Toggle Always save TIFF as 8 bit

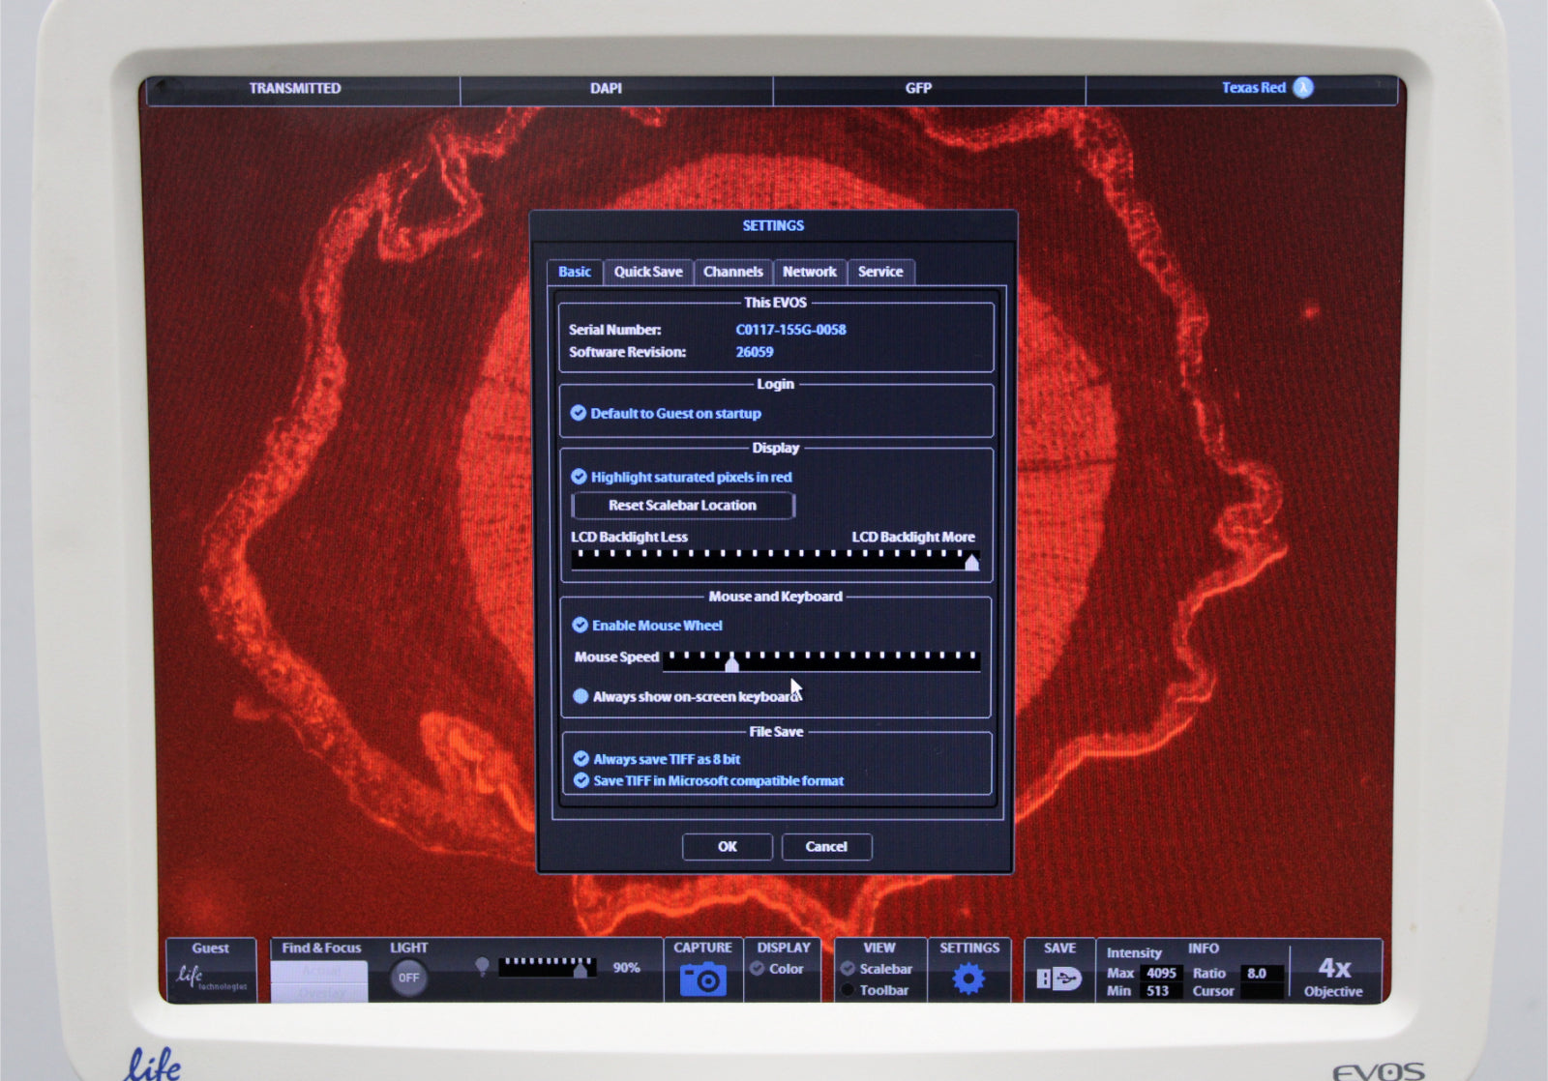pyautogui.click(x=581, y=759)
